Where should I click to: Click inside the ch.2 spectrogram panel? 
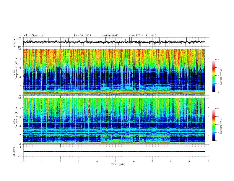click(x=114, y=121)
